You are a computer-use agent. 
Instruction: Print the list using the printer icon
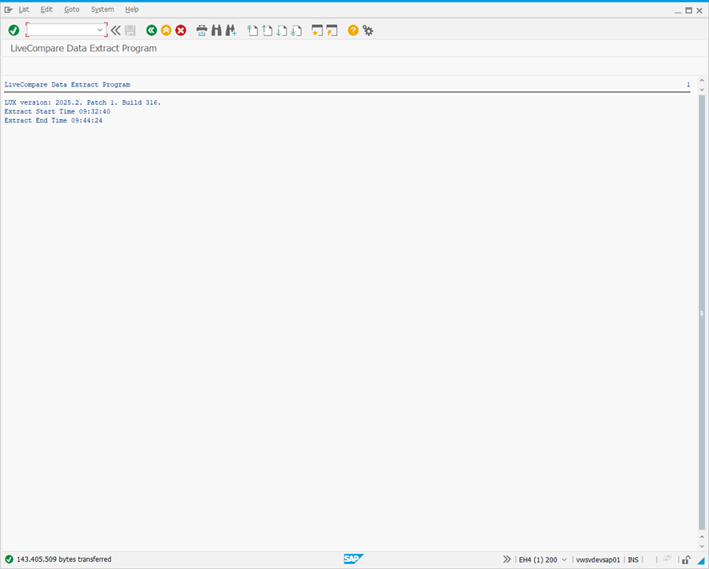(202, 30)
